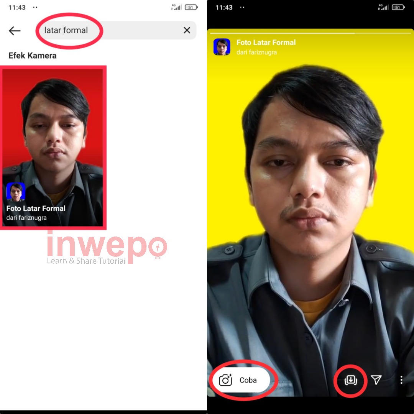The width and height of the screenshot is (414, 414).
Task: Tap the three-dot options icon
Action: pyautogui.click(x=401, y=380)
